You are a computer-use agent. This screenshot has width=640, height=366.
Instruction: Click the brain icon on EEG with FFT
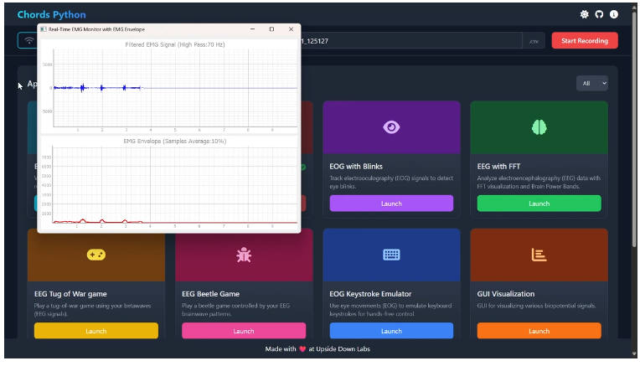pyautogui.click(x=539, y=127)
